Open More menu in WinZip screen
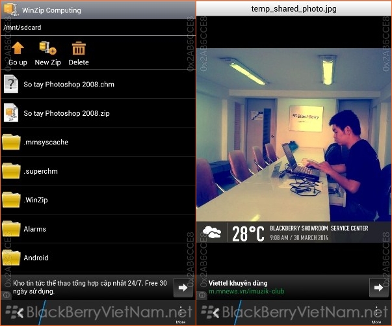 pyautogui.click(x=181, y=315)
